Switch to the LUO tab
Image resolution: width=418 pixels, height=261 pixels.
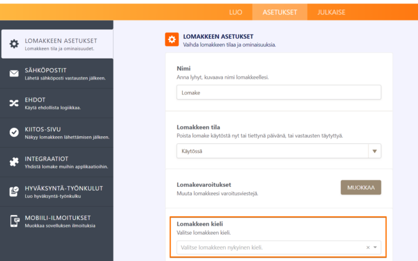click(x=236, y=12)
